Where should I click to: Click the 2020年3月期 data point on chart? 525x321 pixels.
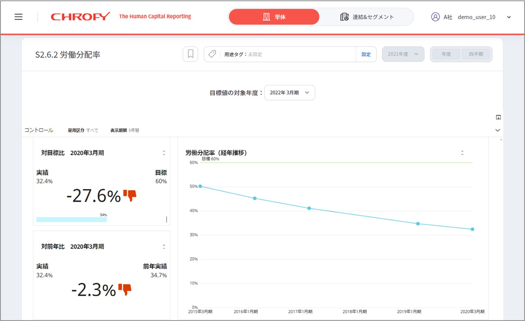472,229
